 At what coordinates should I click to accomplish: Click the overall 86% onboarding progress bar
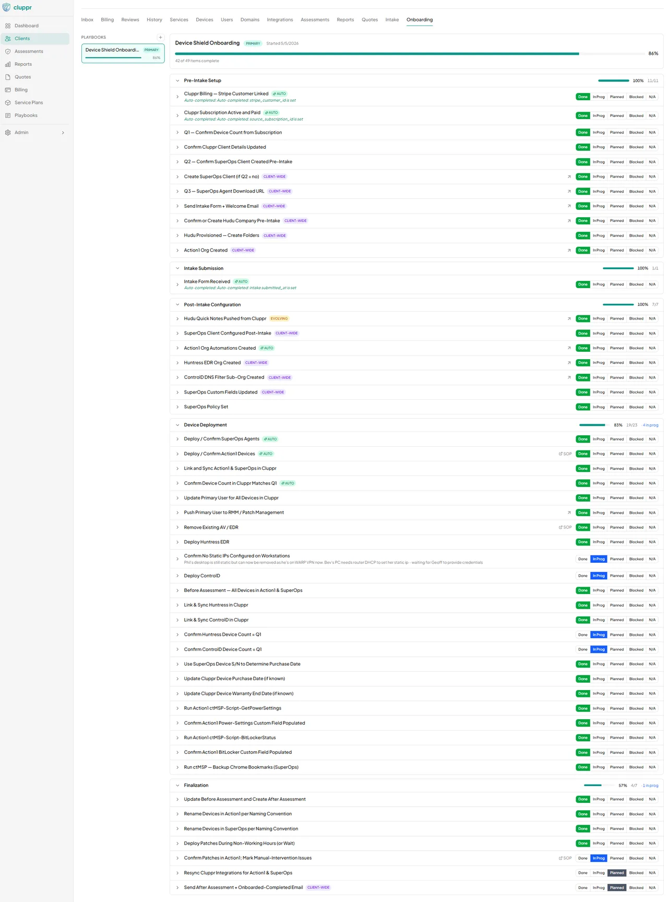[410, 54]
